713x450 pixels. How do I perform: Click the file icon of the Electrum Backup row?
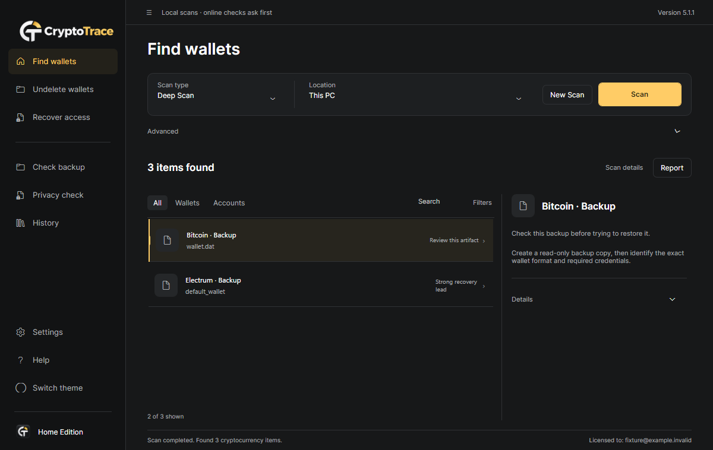(166, 286)
